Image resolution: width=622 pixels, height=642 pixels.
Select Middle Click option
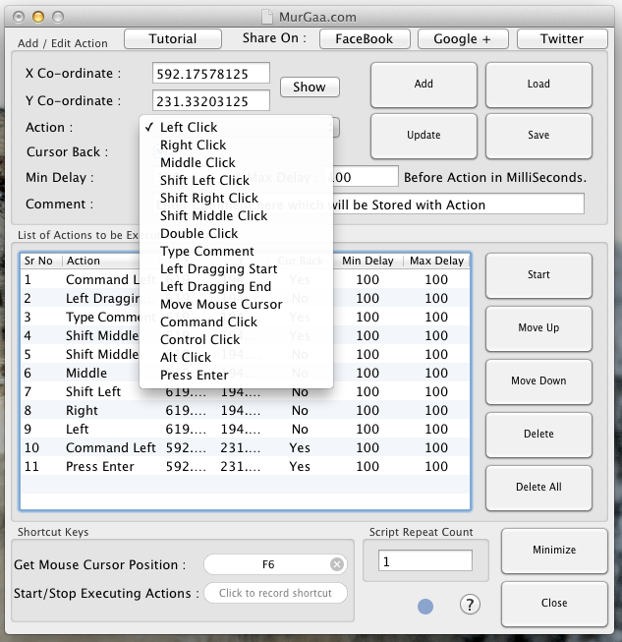point(236,162)
